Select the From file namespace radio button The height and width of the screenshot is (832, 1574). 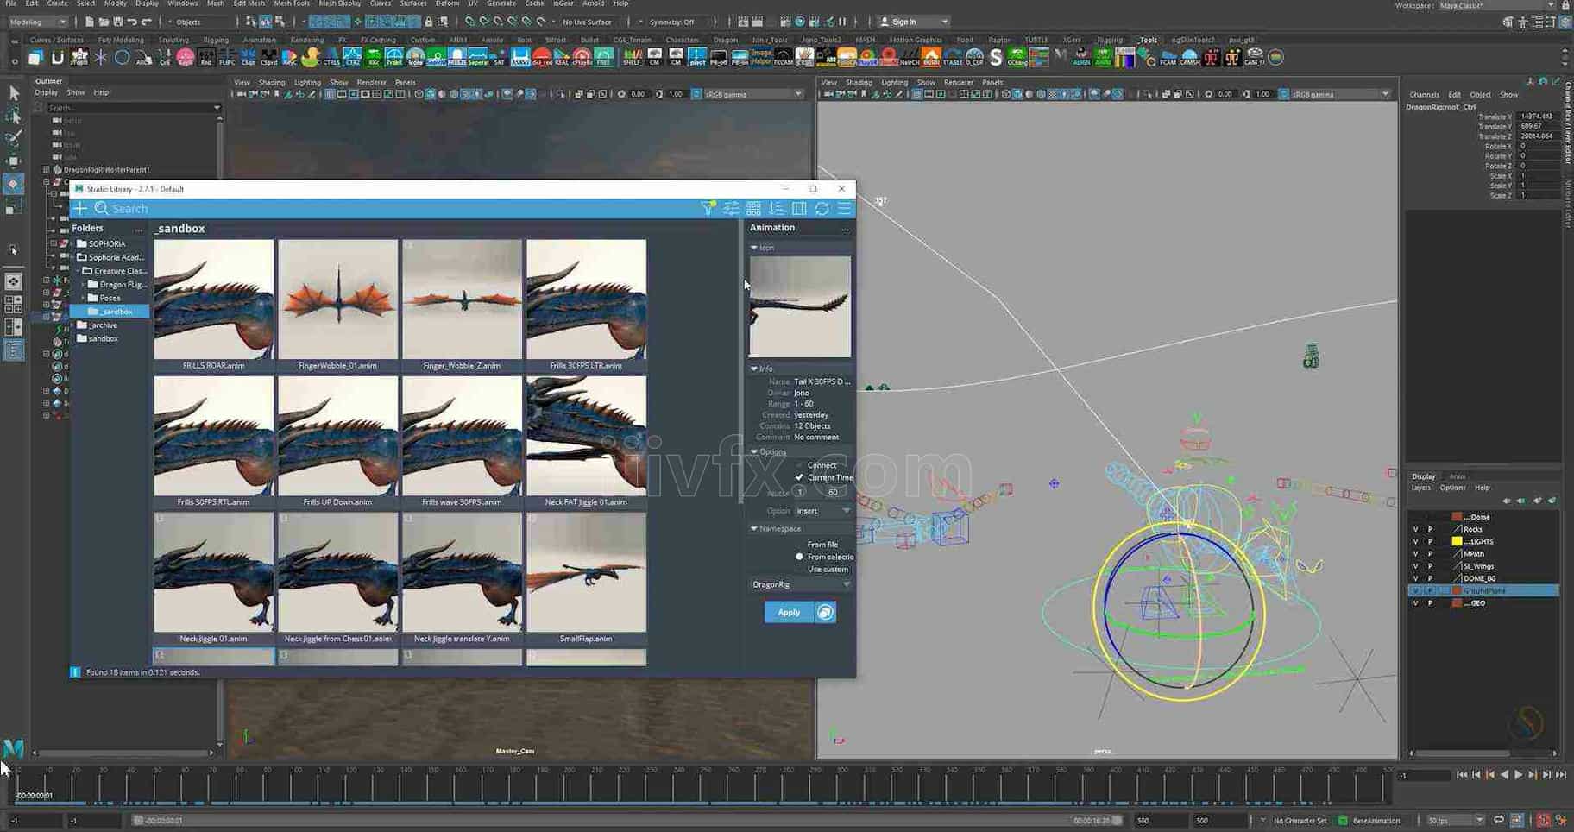(799, 545)
